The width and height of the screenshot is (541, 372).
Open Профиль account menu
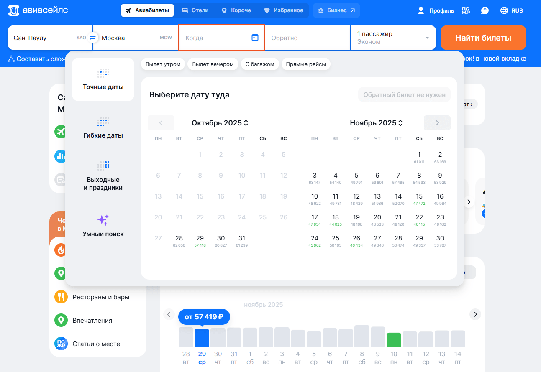coord(436,10)
